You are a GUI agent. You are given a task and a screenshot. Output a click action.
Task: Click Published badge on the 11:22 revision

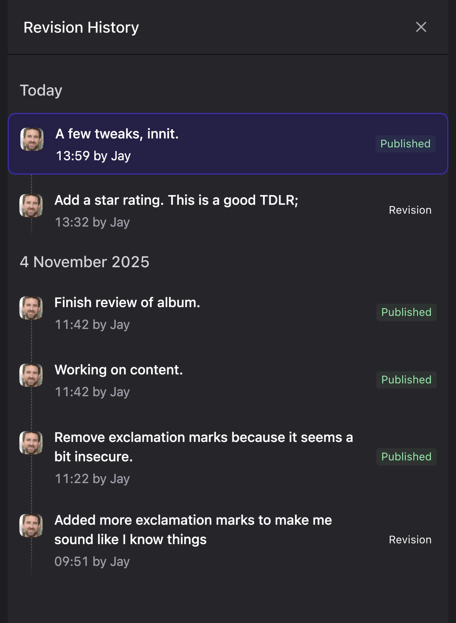tap(406, 457)
